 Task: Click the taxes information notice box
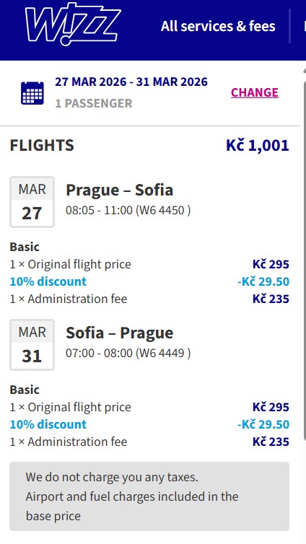149,496
